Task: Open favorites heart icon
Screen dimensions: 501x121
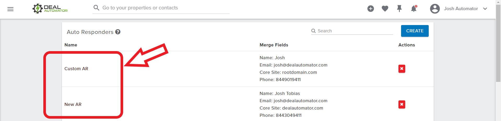Action: pyautogui.click(x=385, y=9)
